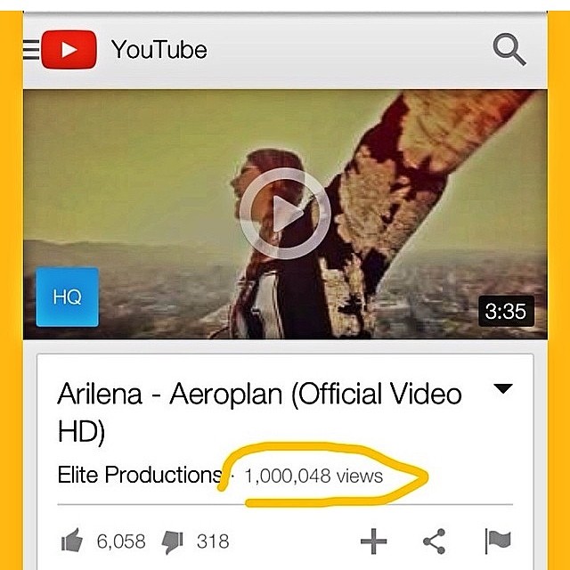Toggle the blue HQ quality badge
This screenshot has height=570, width=570.
68,297
